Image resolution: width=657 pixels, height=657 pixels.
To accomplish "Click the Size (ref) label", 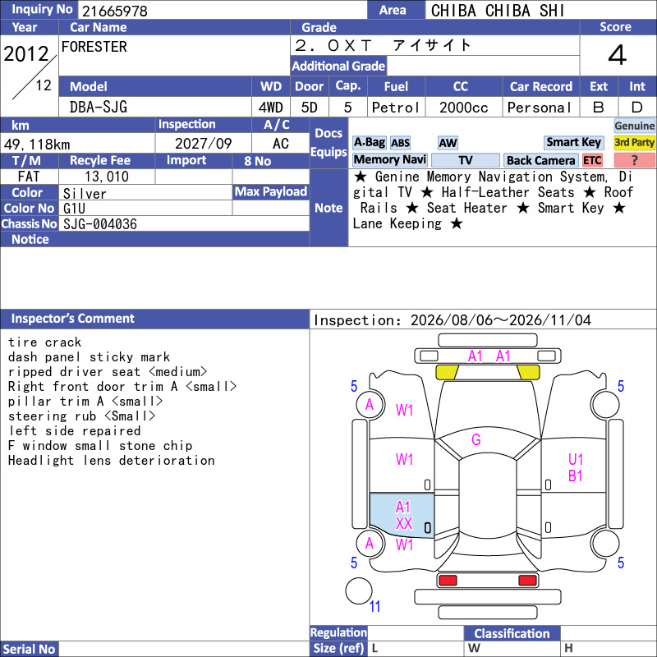I will 338,648.
